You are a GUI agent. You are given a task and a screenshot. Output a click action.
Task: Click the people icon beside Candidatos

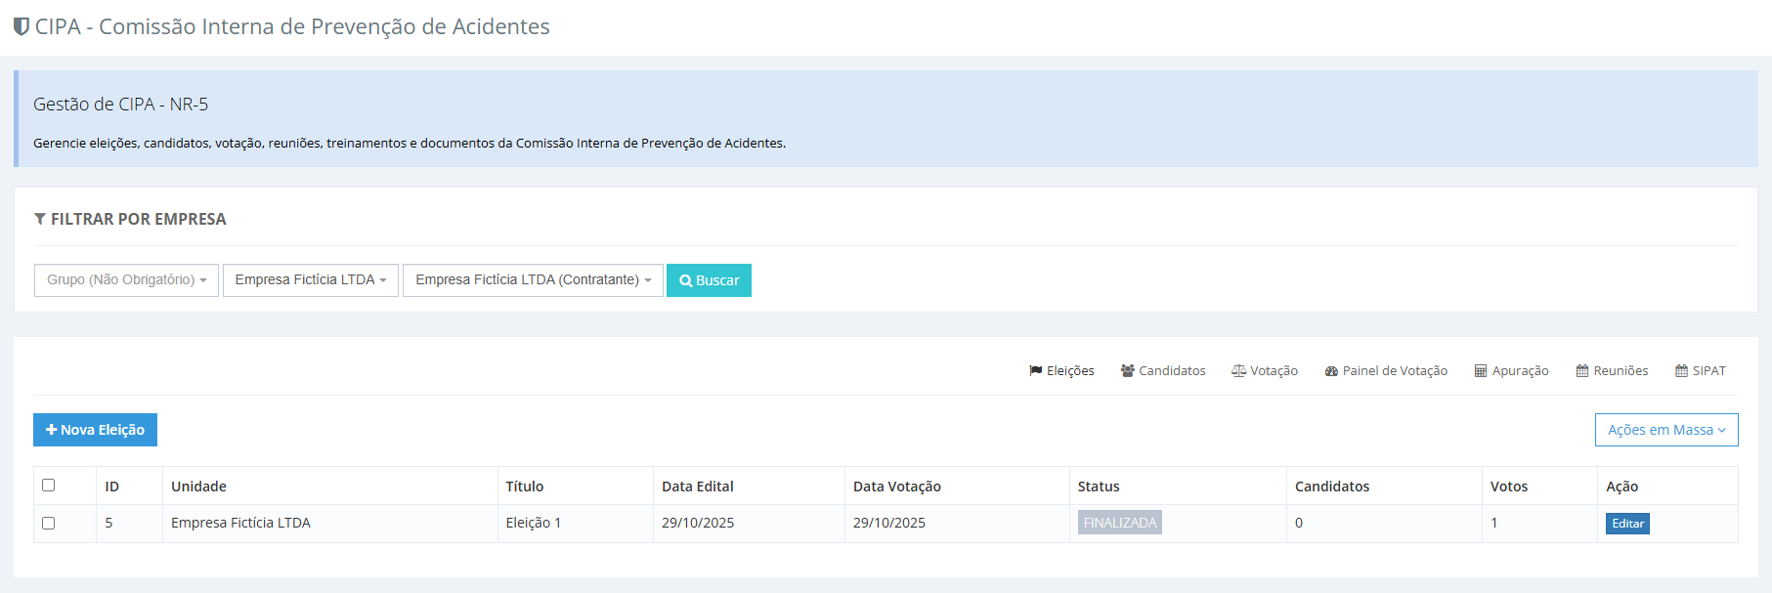[1127, 371]
